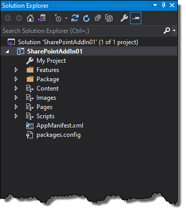The width and height of the screenshot is (186, 215).
Task: Expand the Content module
Action: [x=16, y=88]
